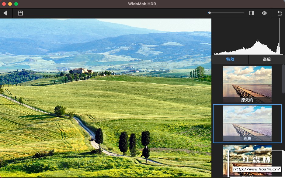Open the 高級 tab

[x=267, y=59]
